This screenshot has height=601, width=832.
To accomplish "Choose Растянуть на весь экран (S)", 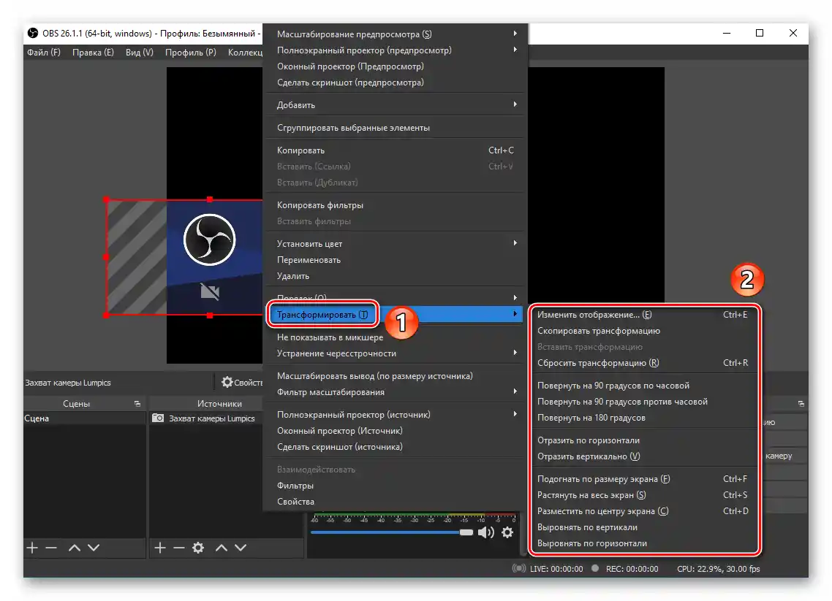I will [x=644, y=495].
